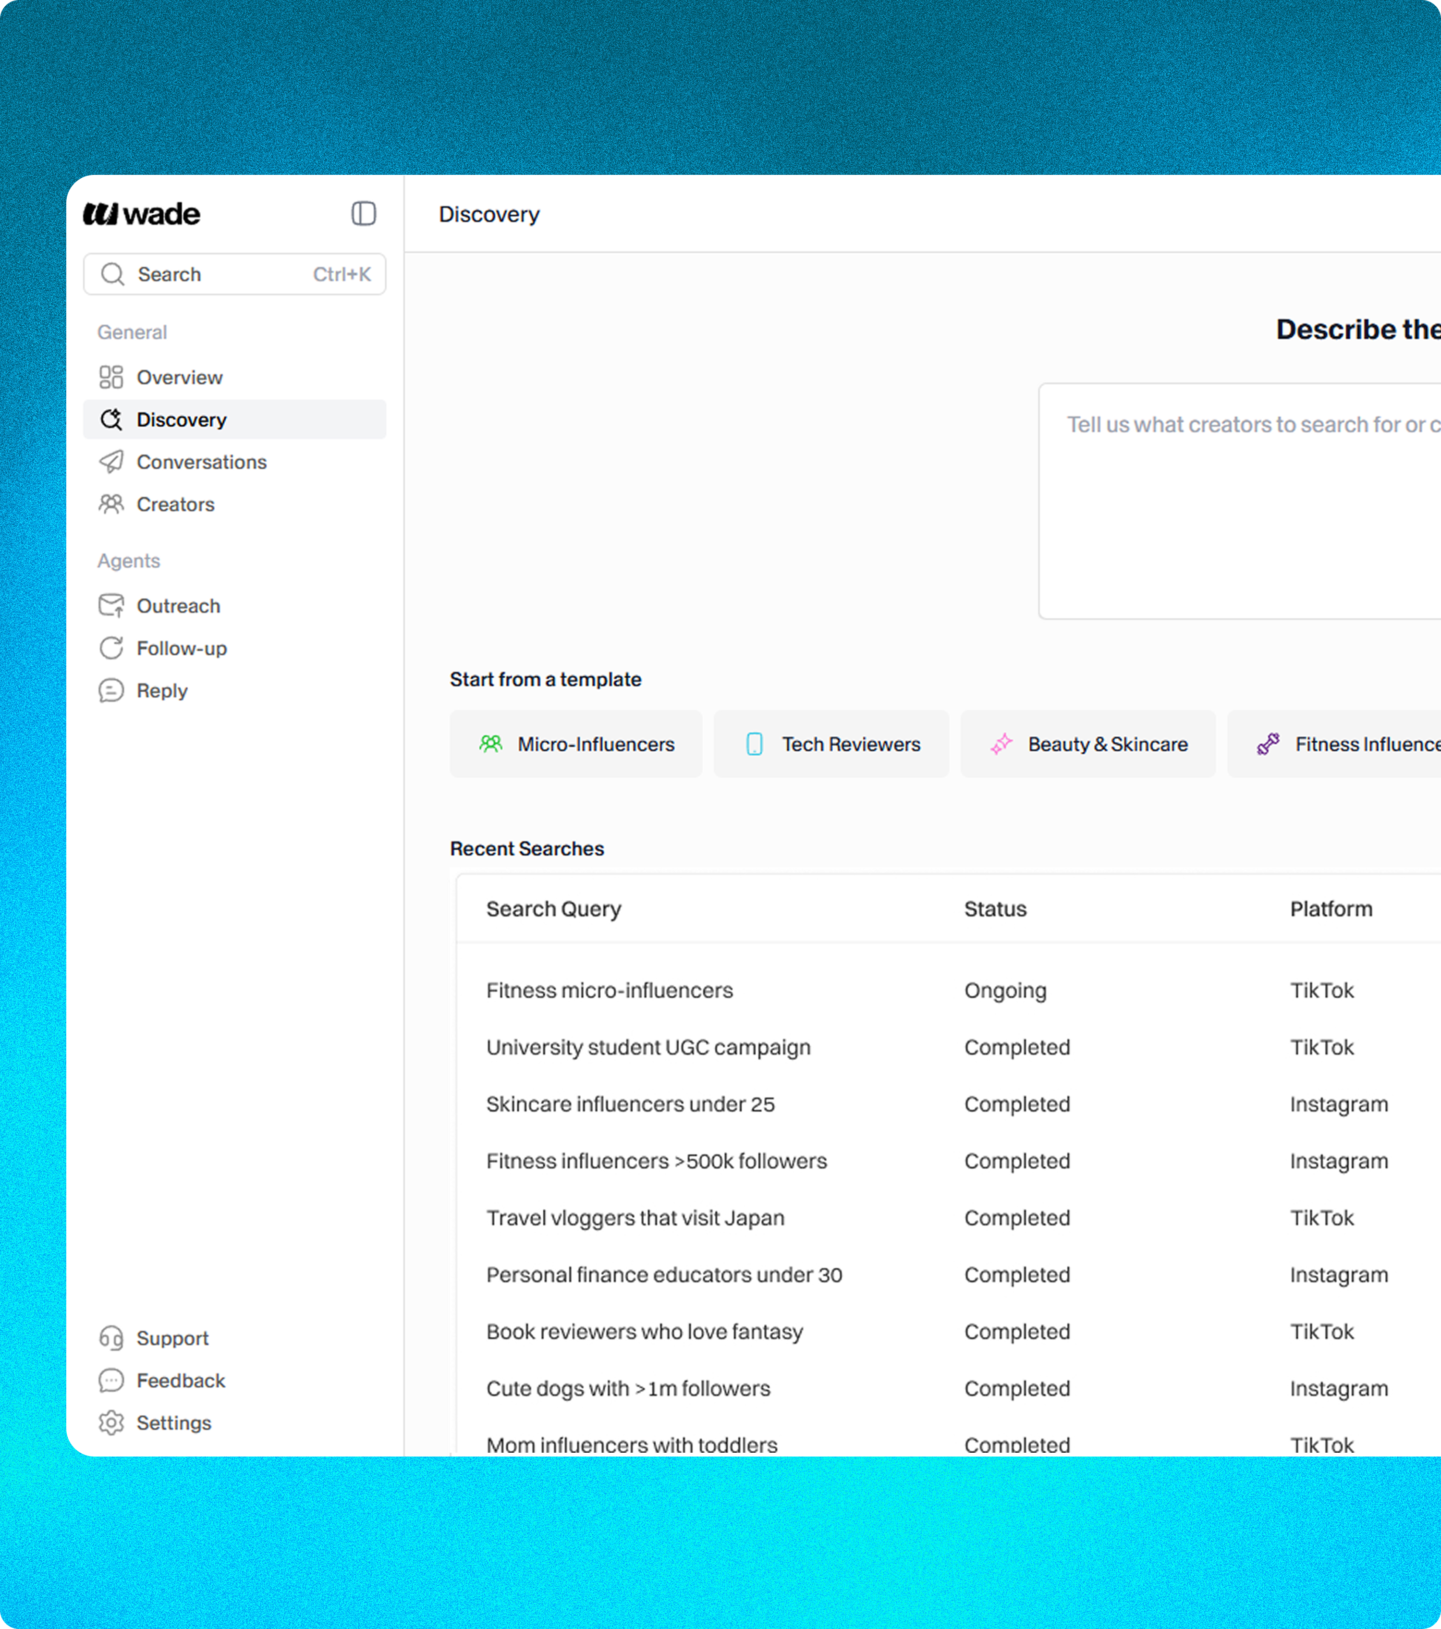Open the Outreach agent envelope icon
The width and height of the screenshot is (1441, 1629).
(x=111, y=606)
